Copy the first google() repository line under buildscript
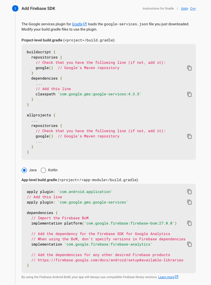211x285 pixels. (x=189, y=68)
